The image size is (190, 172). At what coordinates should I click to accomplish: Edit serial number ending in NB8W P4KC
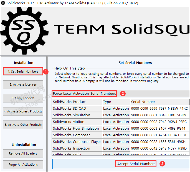coord(160,109)
